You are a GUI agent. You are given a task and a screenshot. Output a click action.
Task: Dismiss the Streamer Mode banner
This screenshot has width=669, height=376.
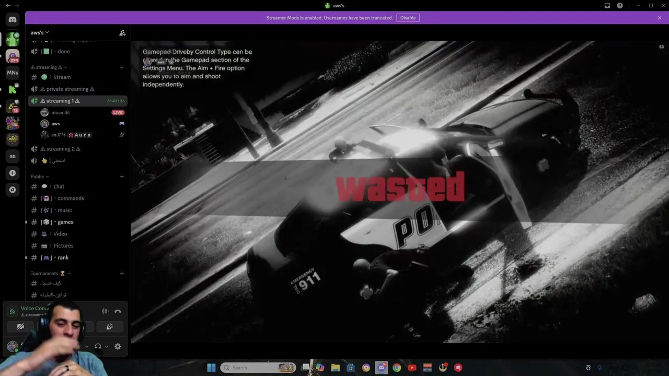(660, 18)
